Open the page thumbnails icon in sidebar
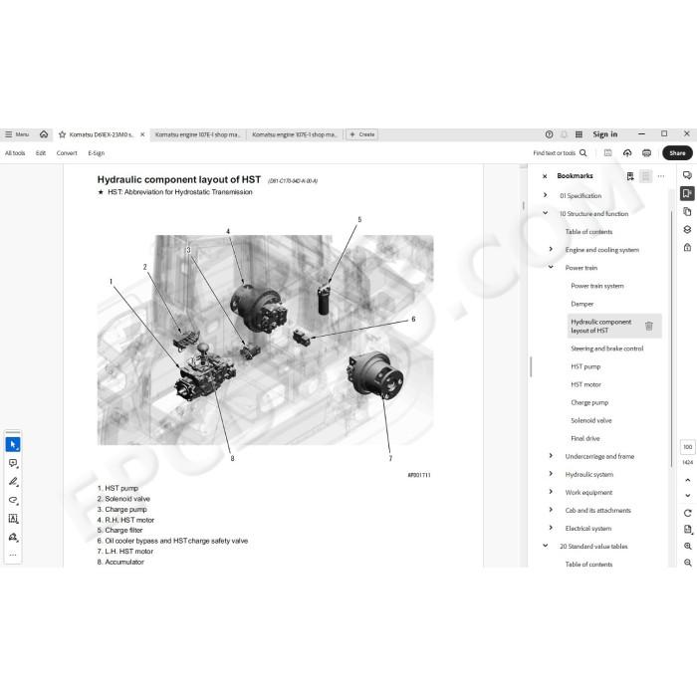Image resolution: width=697 pixels, height=697 pixels. pyautogui.click(x=687, y=211)
